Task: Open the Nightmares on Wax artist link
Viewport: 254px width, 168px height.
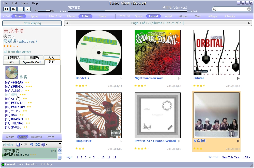Action: coord(149,78)
